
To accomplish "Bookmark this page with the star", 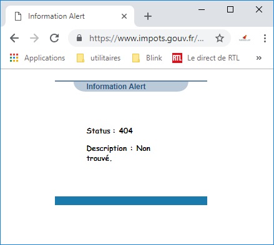I will [220, 38].
